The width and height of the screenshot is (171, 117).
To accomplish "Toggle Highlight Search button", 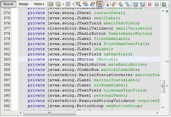I will coord(100,4).
